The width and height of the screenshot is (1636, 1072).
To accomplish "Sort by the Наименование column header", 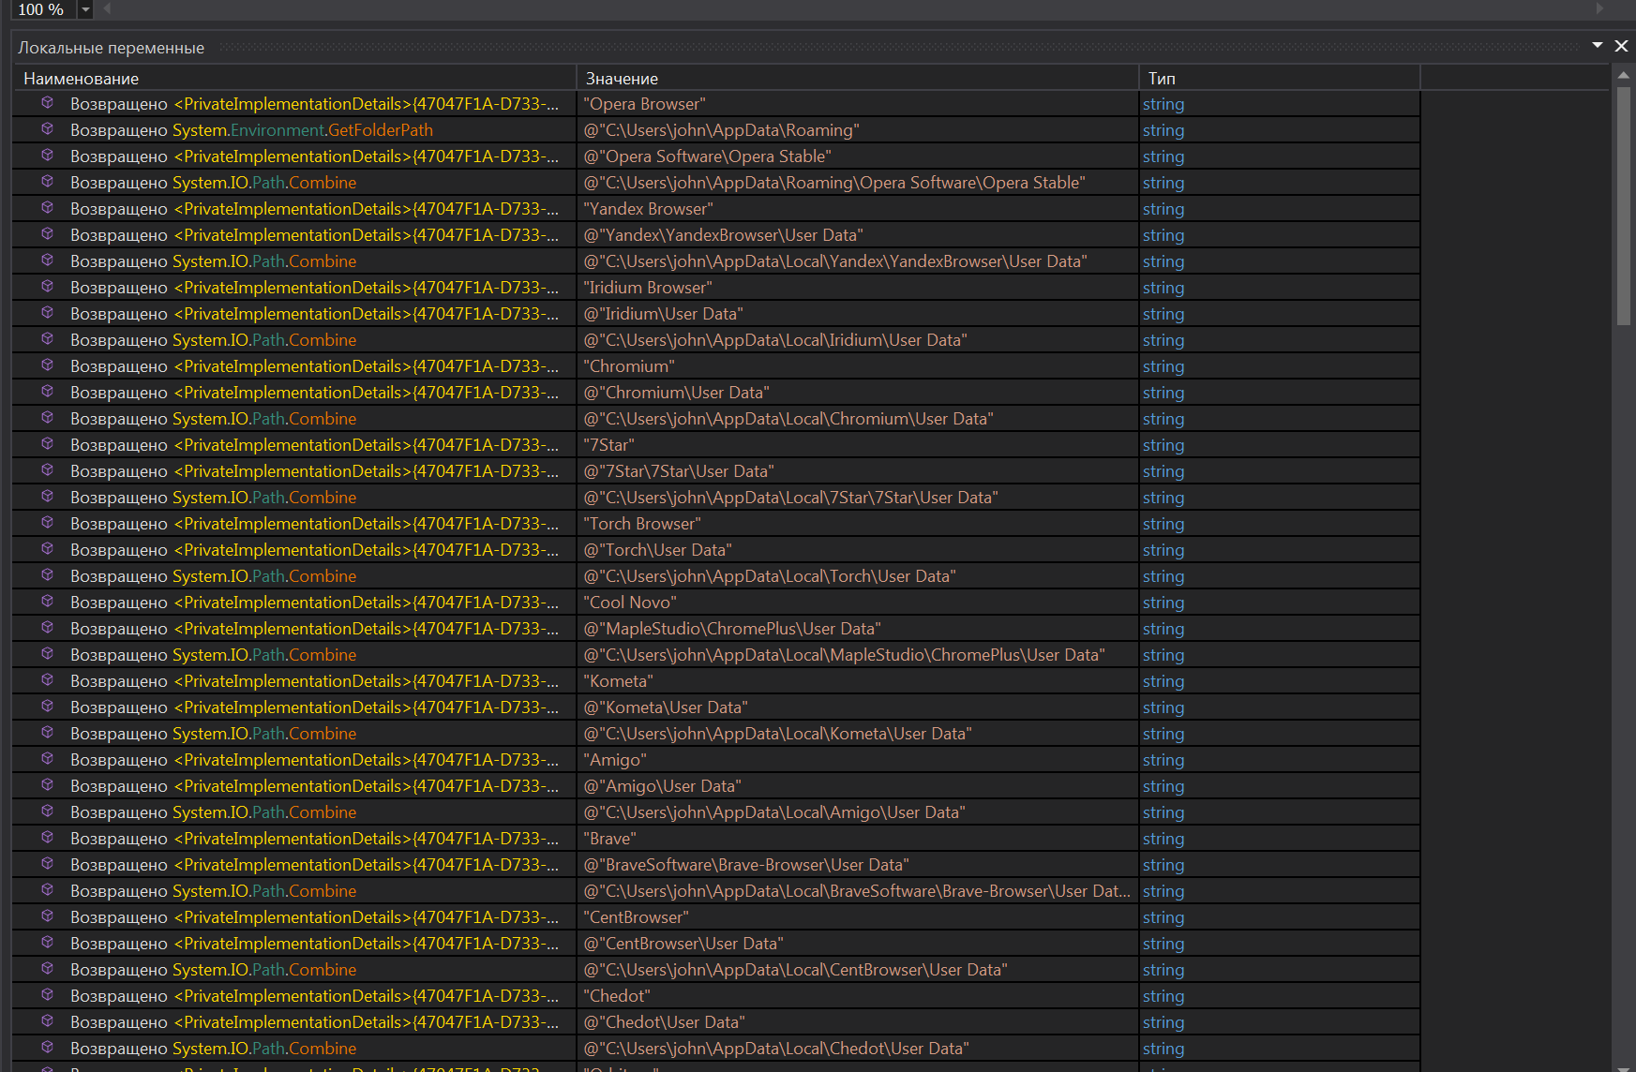I will click(81, 79).
